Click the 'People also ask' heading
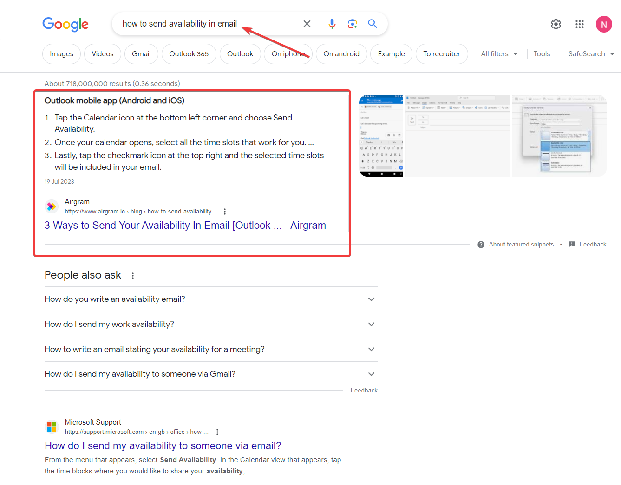The width and height of the screenshot is (621, 485). [x=83, y=275]
